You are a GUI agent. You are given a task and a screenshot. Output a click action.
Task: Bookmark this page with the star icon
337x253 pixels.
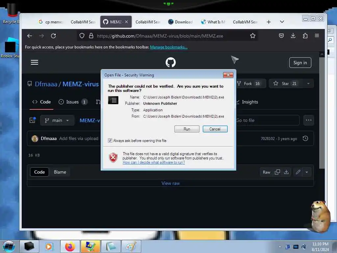(253, 36)
